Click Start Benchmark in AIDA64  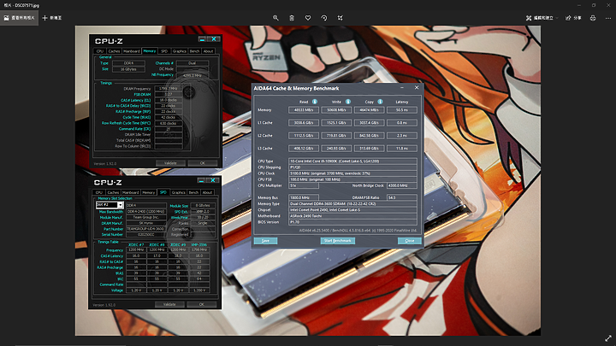pyautogui.click(x=338, y=240)
